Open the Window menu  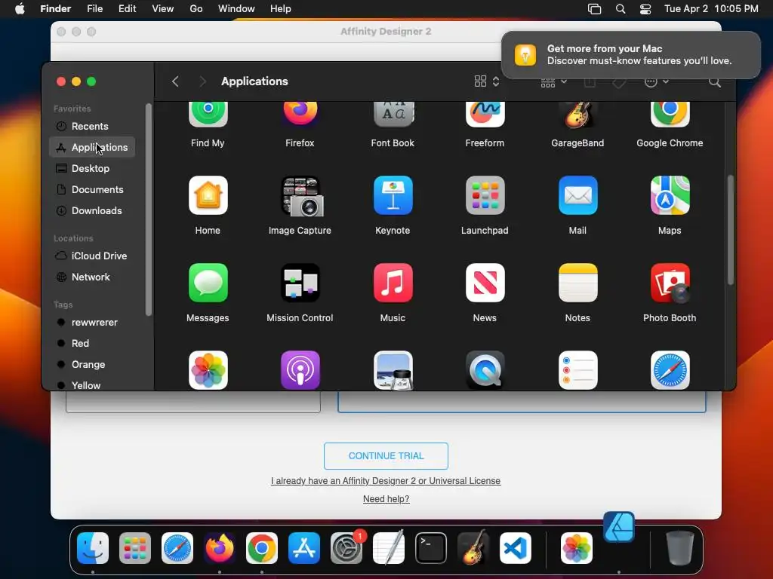tap(236, 9)
